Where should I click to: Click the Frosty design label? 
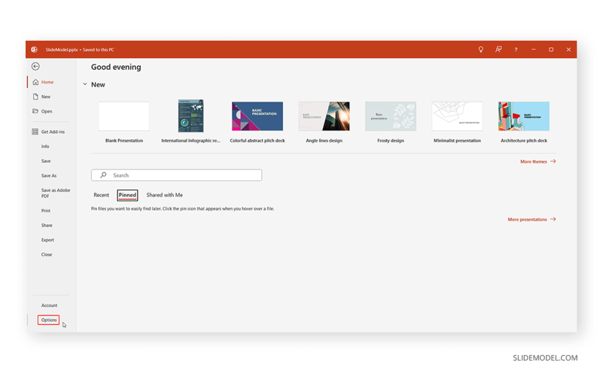(390, 140)
